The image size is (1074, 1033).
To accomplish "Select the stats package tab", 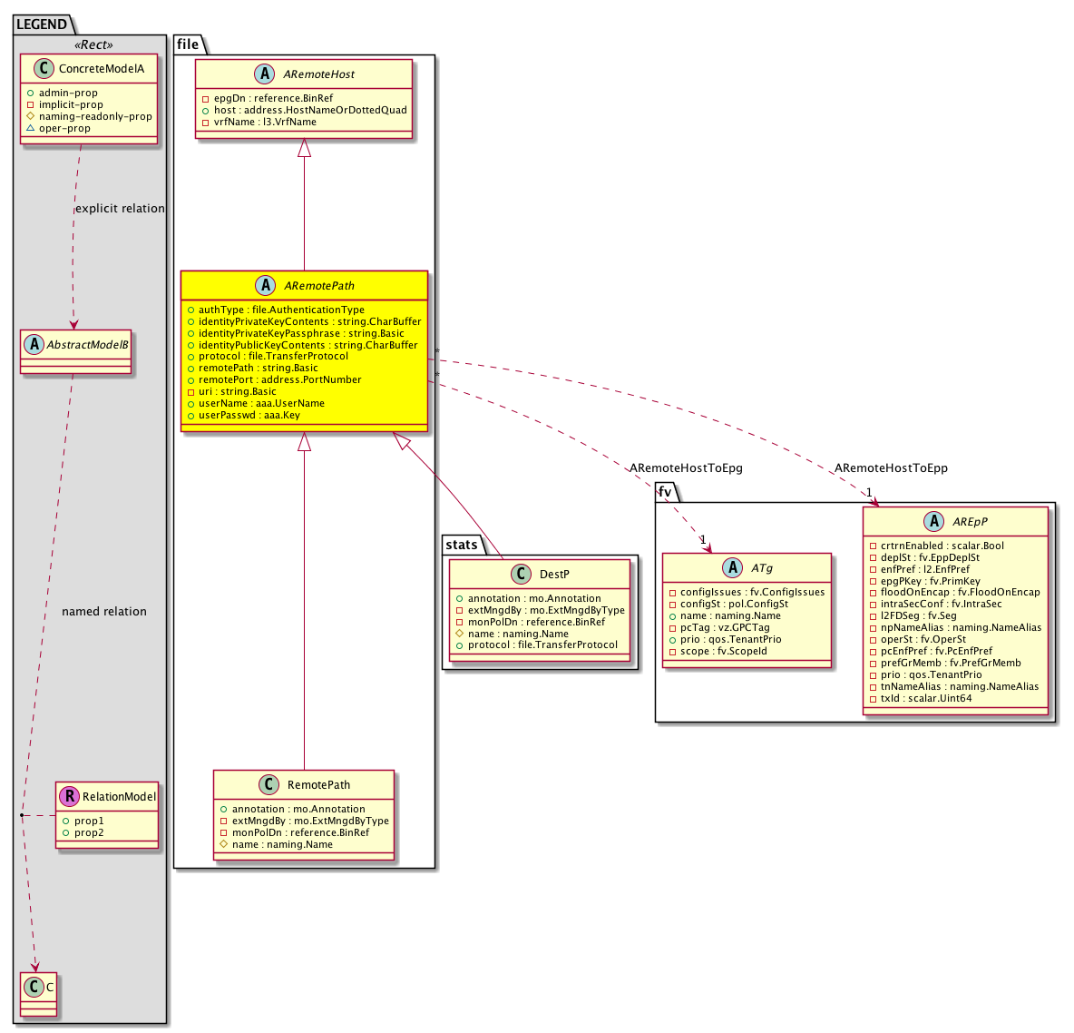I will click(x=462, y=545).
